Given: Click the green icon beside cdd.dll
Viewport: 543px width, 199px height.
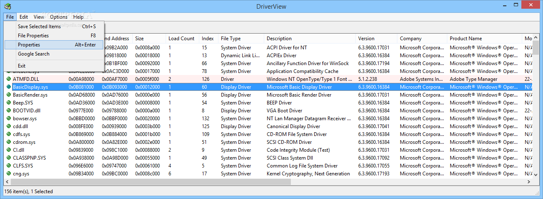Looking at the screenshot, I should [9, 126].
